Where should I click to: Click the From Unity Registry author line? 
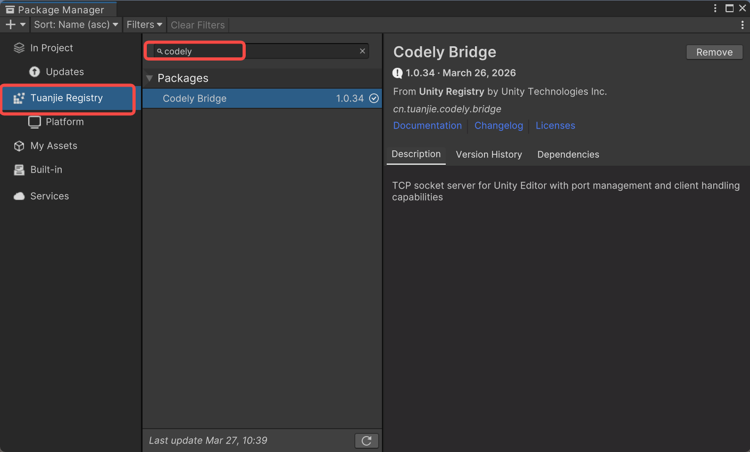pos(500,91)
